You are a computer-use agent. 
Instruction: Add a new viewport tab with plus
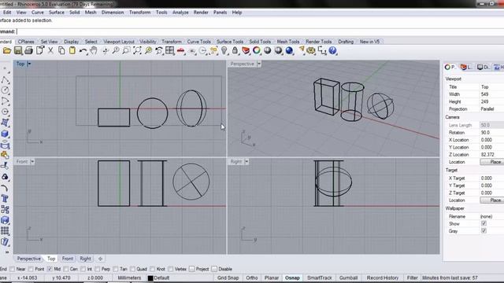[x=100, y=259]
